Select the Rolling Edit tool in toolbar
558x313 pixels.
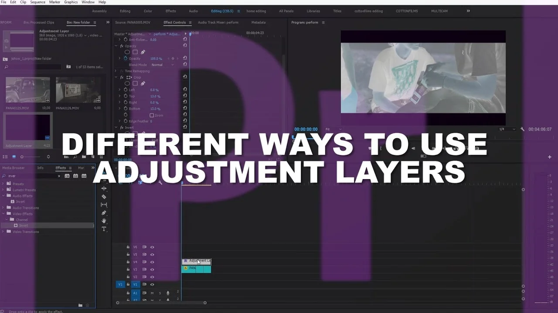[x=104, y=189]
